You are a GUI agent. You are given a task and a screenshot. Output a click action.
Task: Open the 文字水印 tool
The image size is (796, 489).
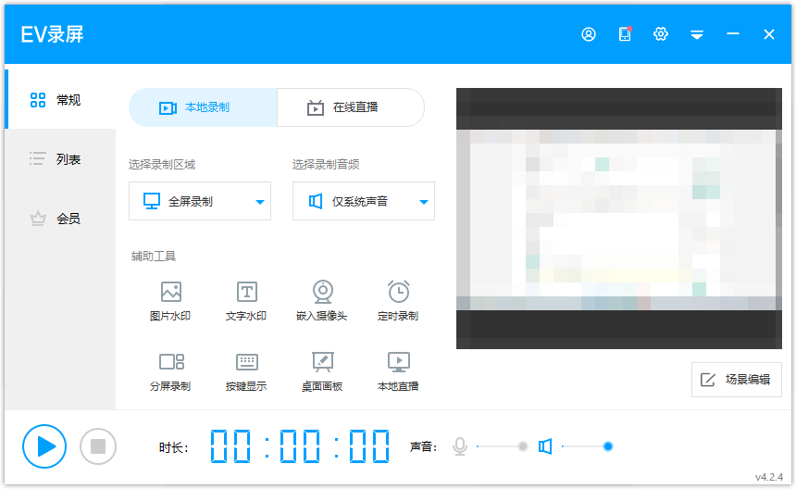click(x=246, y=301)
